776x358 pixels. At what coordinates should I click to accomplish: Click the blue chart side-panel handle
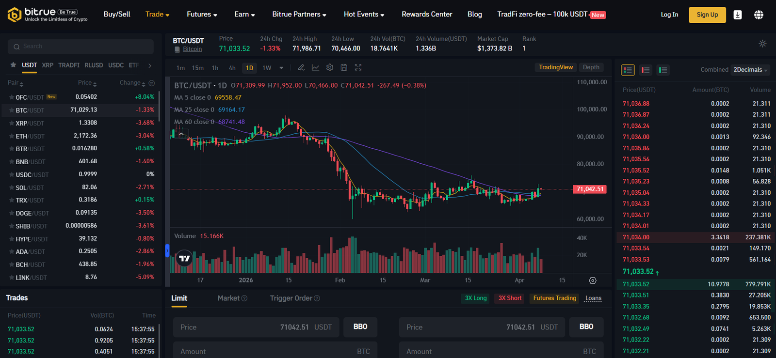[167, 250]
